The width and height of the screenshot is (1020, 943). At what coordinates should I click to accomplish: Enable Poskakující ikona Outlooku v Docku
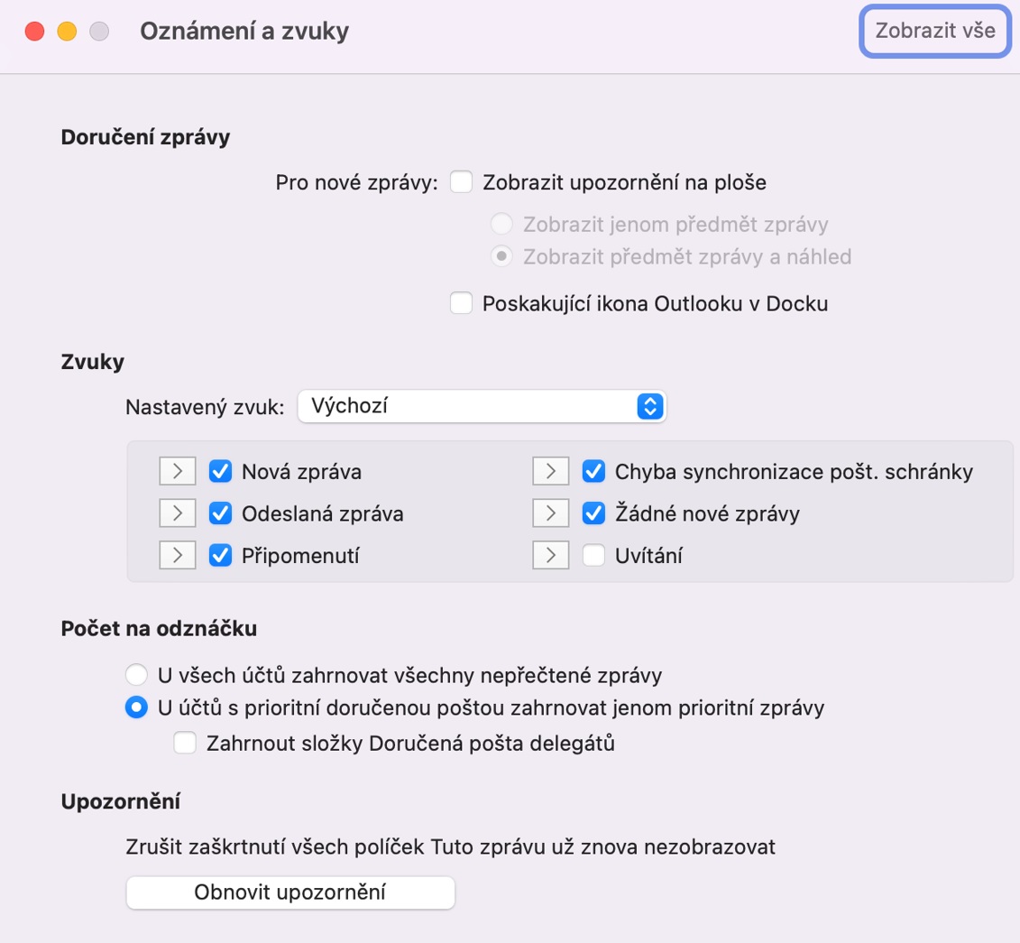click(462, 304)
